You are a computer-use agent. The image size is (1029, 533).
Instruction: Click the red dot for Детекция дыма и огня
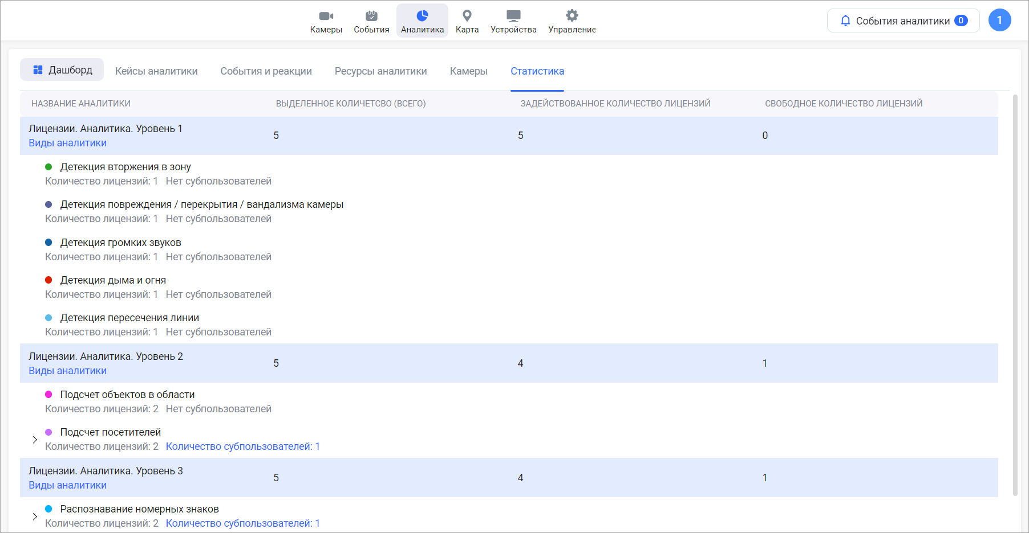pos(48,280)
